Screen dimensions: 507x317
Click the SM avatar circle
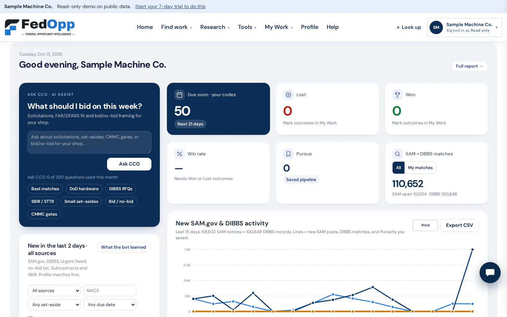[x=436, y=27]
